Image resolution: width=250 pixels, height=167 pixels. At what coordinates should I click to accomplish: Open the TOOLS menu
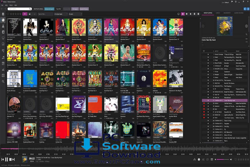click(x=11, y=5)
